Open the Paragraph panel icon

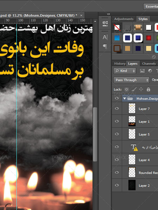click(105, 47)
